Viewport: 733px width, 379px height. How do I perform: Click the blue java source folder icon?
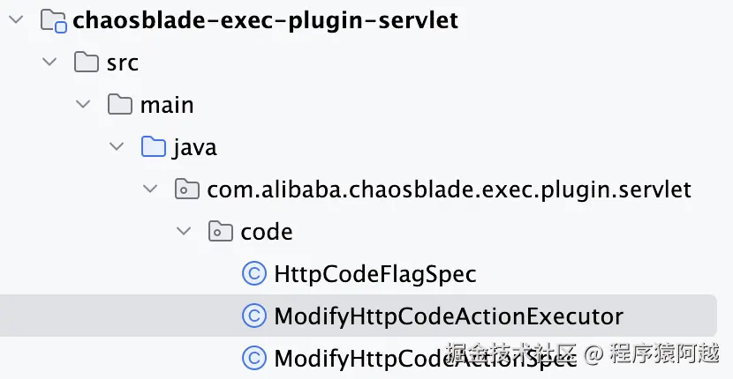click(x=154, y=147)
